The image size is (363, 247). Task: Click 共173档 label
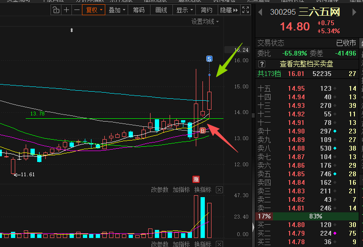pos(269,74)
